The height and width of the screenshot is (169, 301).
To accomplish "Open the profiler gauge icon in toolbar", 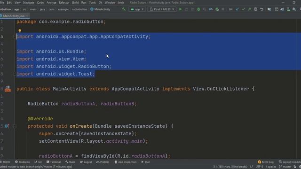I will click(211, 9).
